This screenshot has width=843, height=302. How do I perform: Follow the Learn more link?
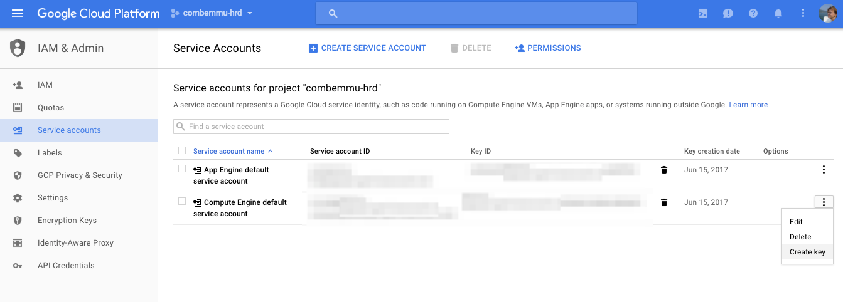coord(748,105)
